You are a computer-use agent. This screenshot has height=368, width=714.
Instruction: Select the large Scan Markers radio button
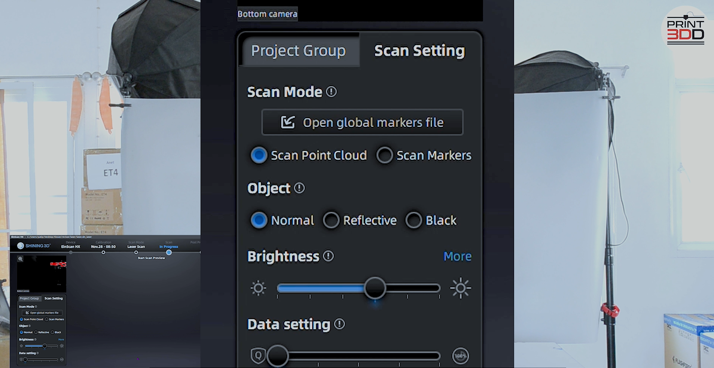[385, 155]
